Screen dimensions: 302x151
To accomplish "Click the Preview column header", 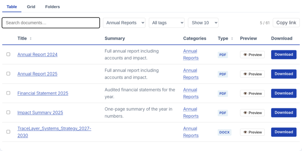I will tap(248, 38).
